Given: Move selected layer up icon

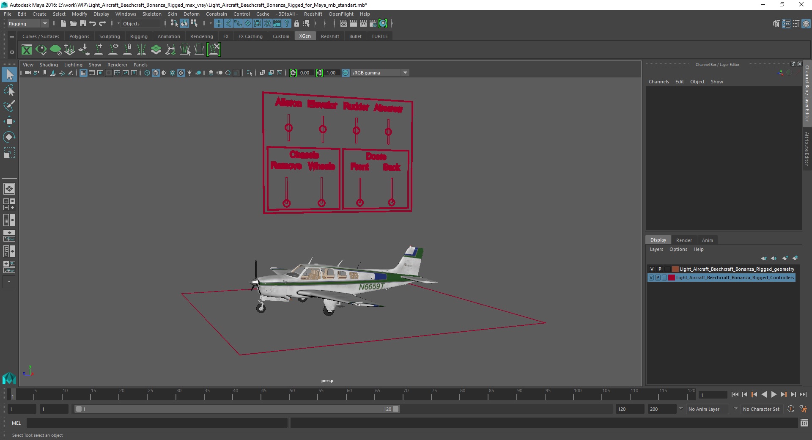Looking at the screenshot, I should pyautogui.click(x=764, y=258).
